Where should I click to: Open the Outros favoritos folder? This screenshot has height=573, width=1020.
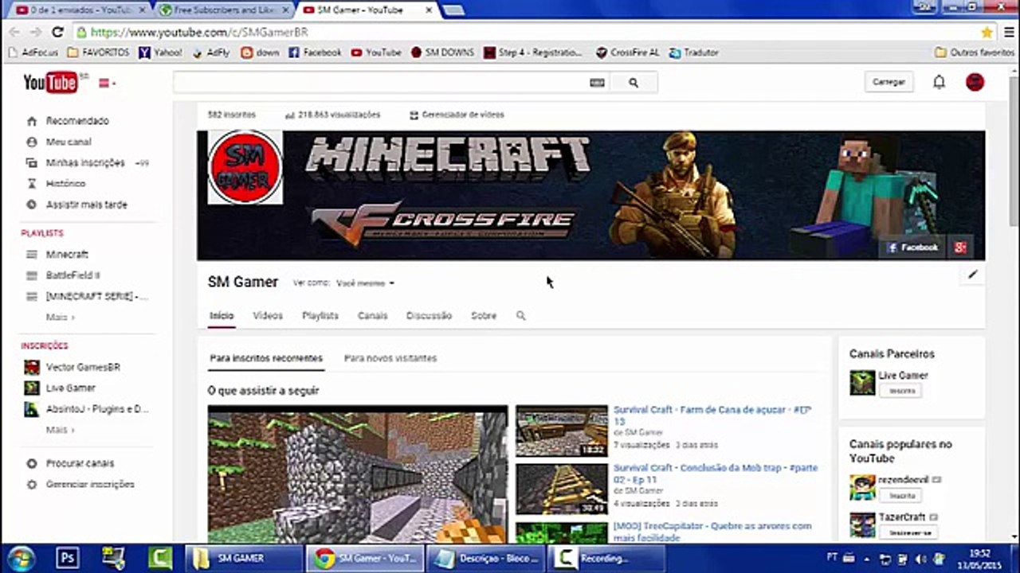(974, 53)
